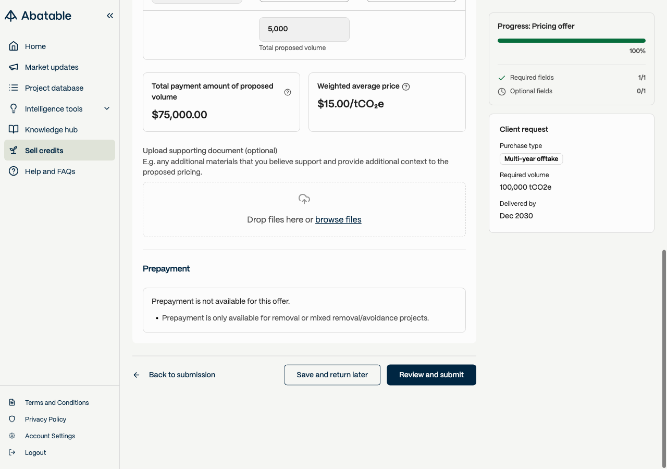This screenshot has height=469, width=667.
Task: Click the Knowledge hub book icon
Action: (x=14, y=130)
